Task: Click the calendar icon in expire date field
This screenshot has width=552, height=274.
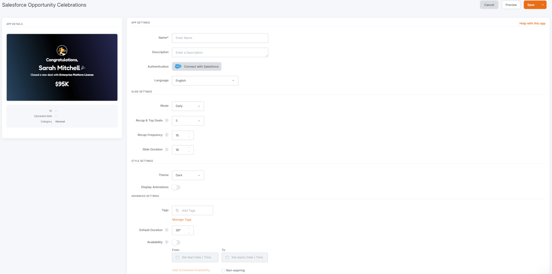Action: (227, 258)
